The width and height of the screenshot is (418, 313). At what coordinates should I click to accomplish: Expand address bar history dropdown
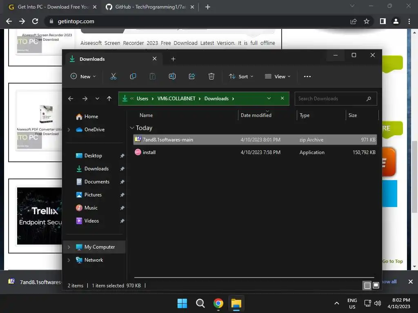coord(269,99)
